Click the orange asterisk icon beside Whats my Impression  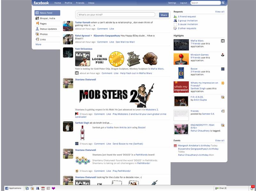click(223, 83)
